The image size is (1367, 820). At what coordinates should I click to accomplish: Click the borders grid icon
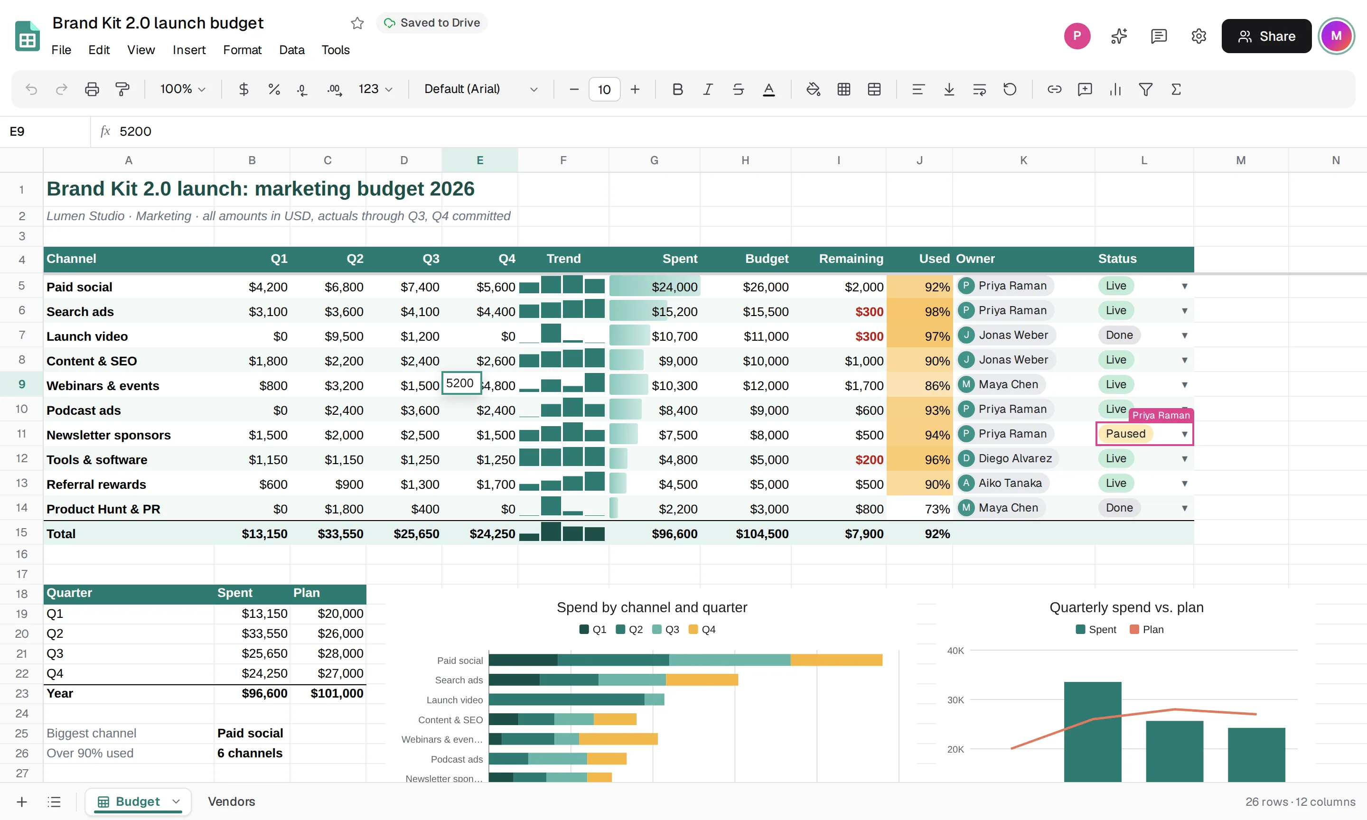click(x=844, y=89)
